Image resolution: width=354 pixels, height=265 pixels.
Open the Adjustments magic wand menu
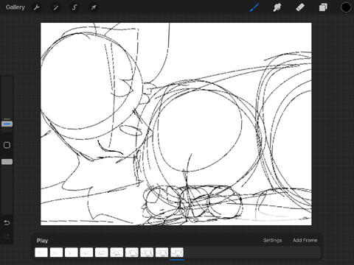(x=55, y=7)
